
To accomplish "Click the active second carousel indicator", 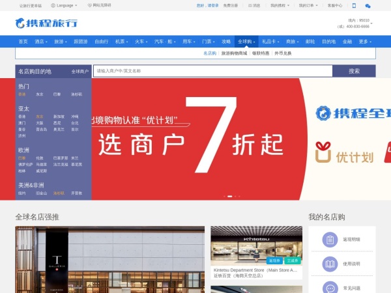I will [x=229, y=197].
